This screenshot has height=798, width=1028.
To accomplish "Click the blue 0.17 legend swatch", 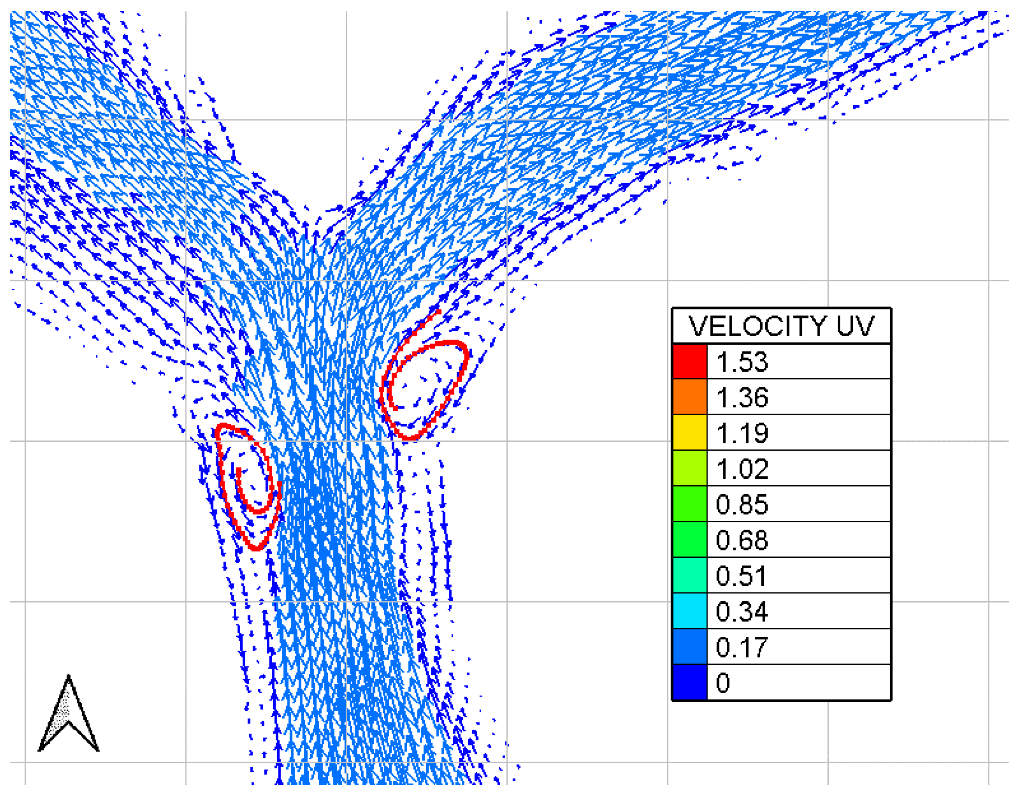I will (x=690, y=647).
